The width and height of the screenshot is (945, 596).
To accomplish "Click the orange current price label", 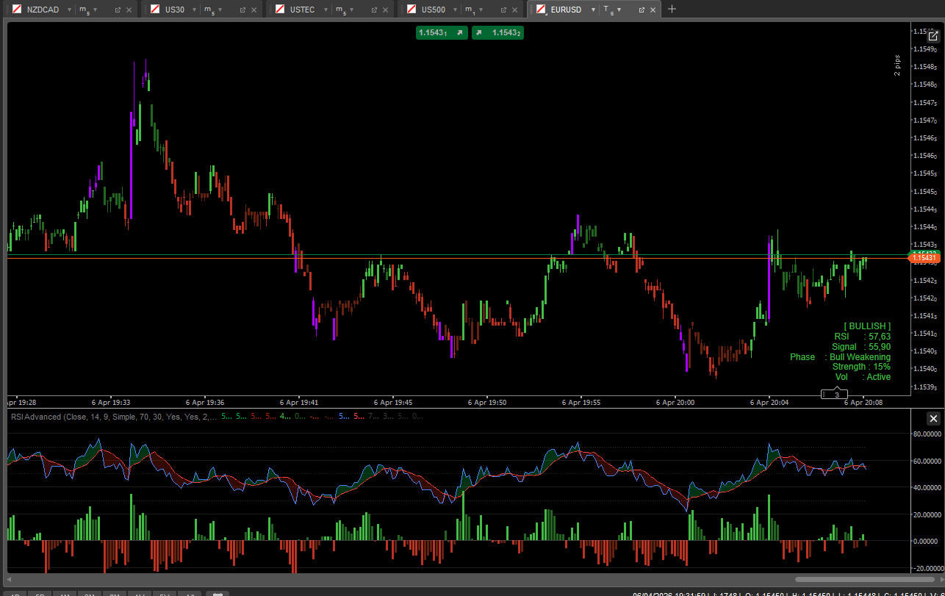I will [x=924, y=258].
